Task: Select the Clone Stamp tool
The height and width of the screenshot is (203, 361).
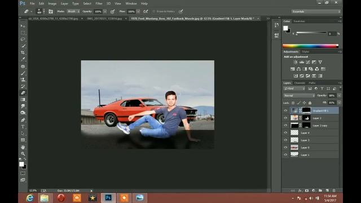Action: 23,80
